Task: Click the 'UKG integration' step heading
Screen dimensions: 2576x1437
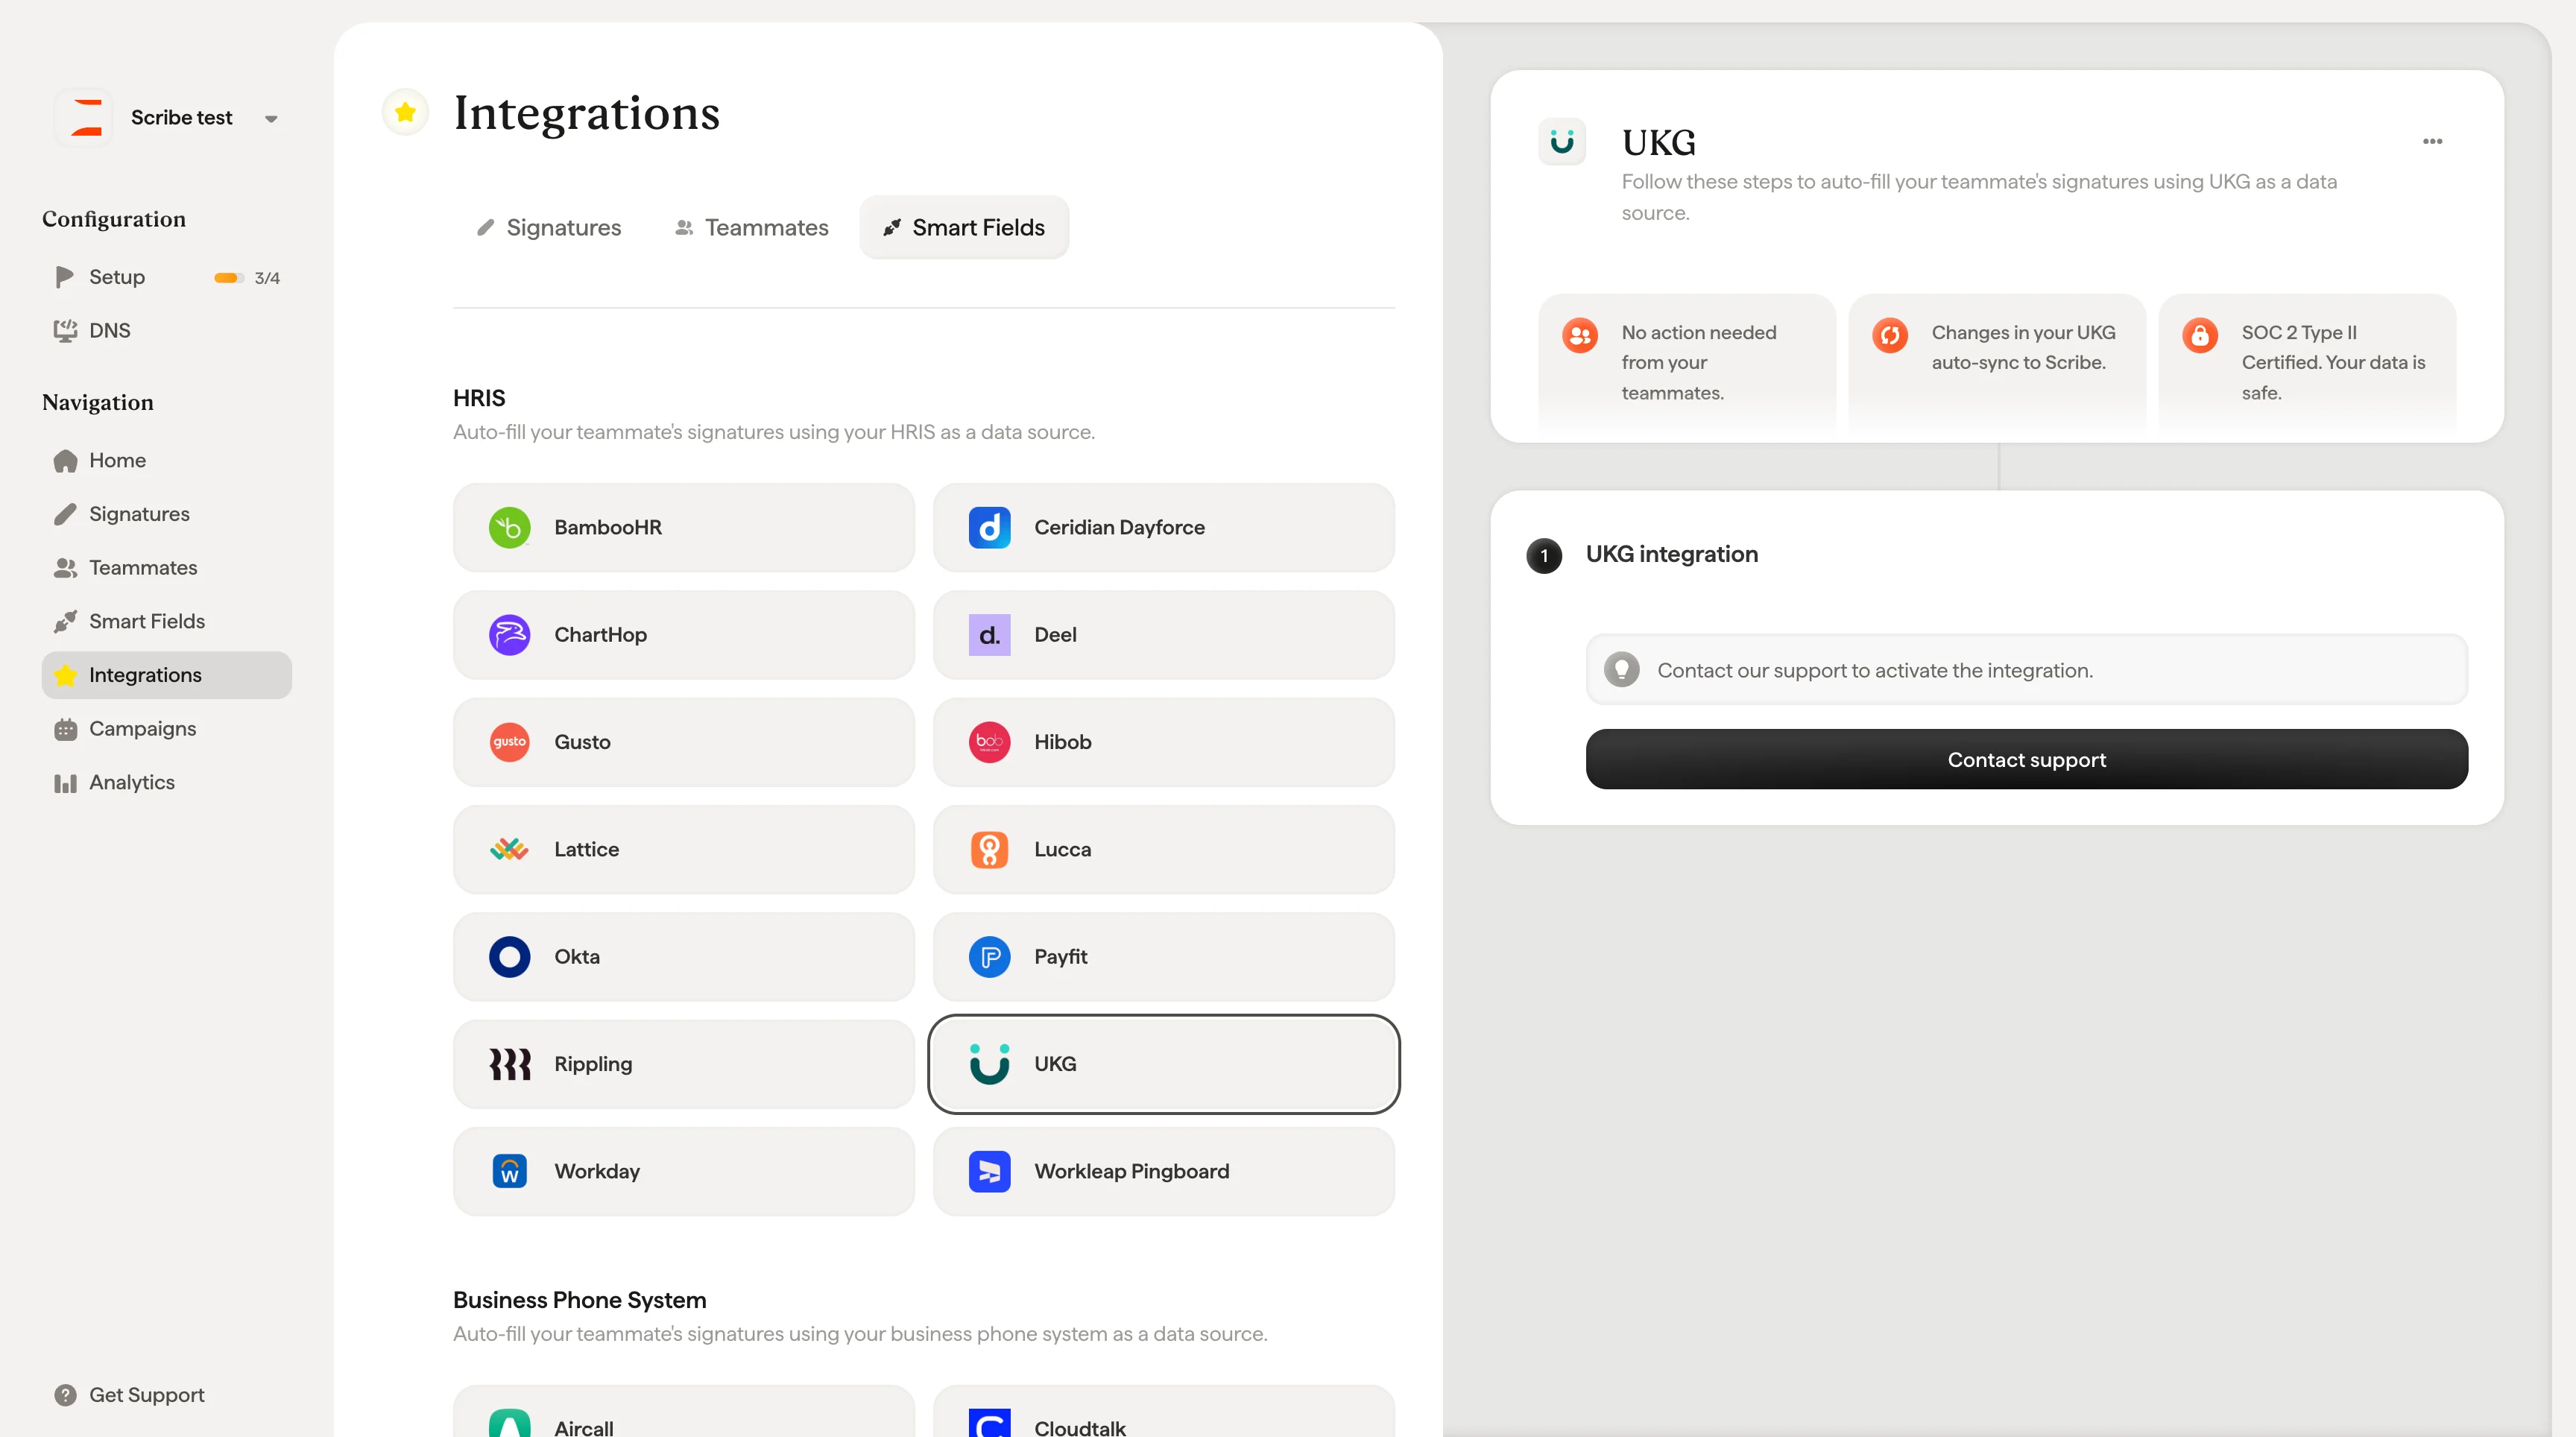Action: tap(1671, 554)
